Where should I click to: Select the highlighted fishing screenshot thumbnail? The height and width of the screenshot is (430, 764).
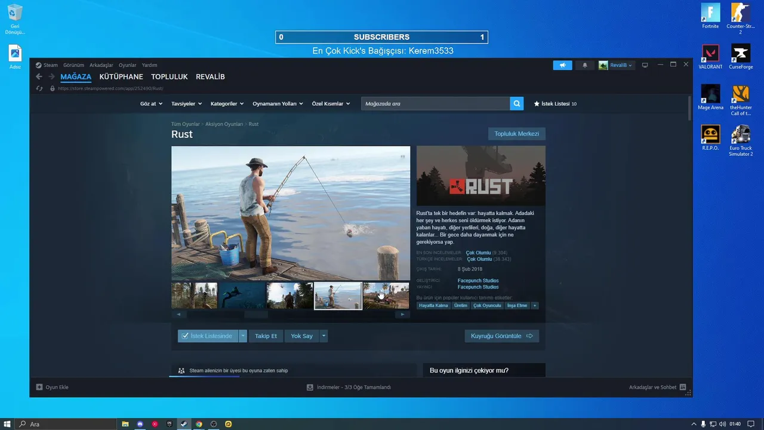(338, 296)
